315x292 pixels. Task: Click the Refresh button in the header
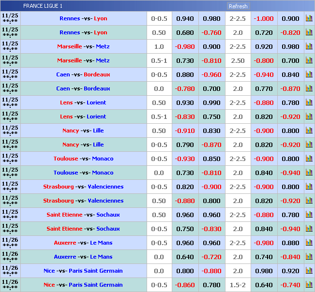(x=238, y=6)
